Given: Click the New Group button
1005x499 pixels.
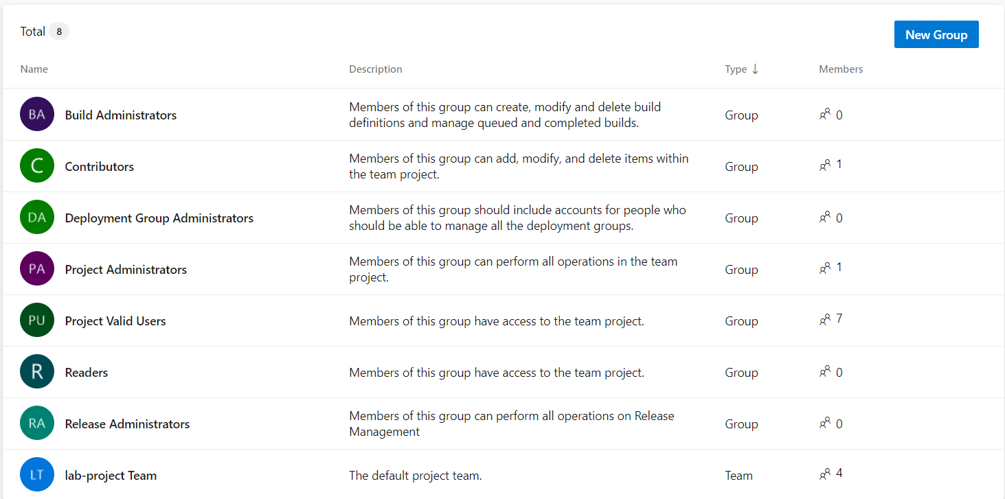Looking at the screenshot, I should tap(936, 34).
